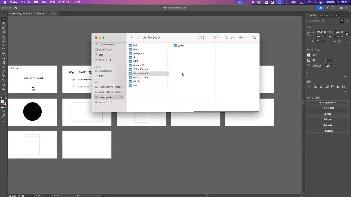This screenshot has width=351, height=197.
Task: Eject the designgakkou volume
Action: (122, 97)
